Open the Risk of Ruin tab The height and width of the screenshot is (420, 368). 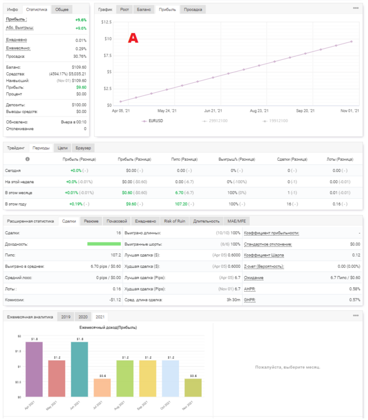pos(175,221)
